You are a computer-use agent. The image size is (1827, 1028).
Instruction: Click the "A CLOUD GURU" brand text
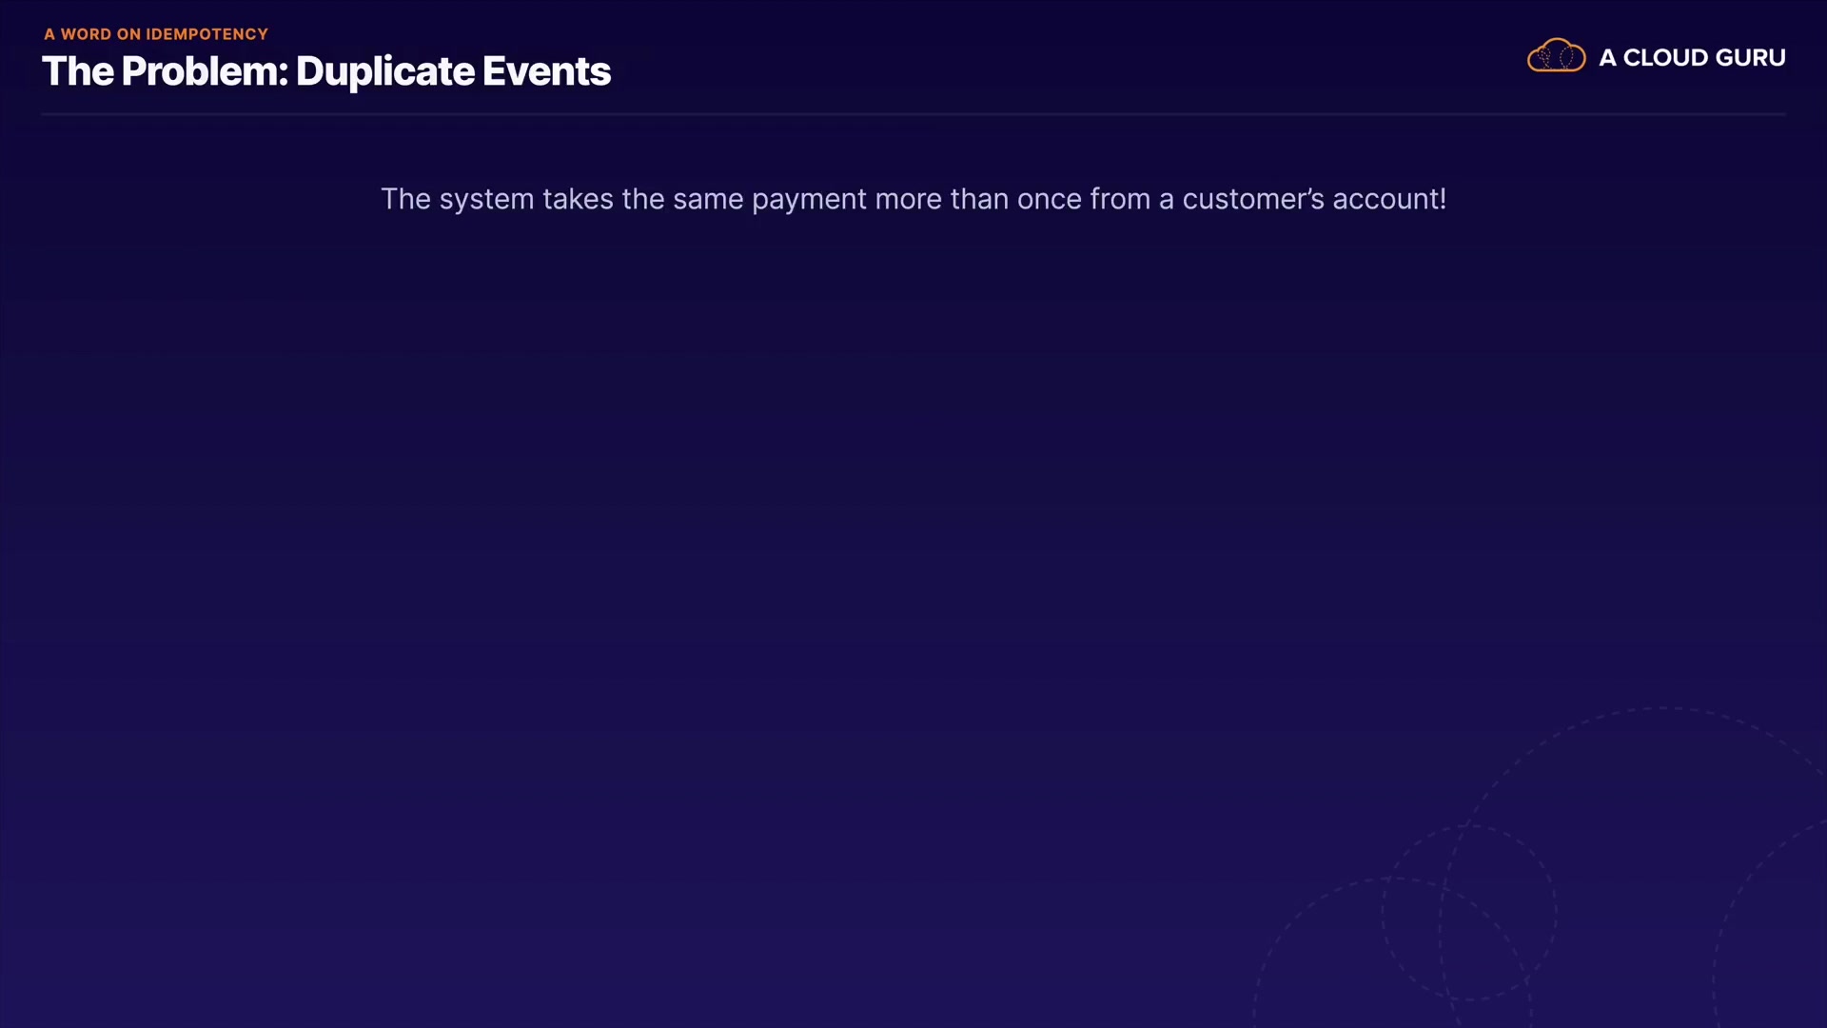pyautogui.click(x=1691, y=58)
